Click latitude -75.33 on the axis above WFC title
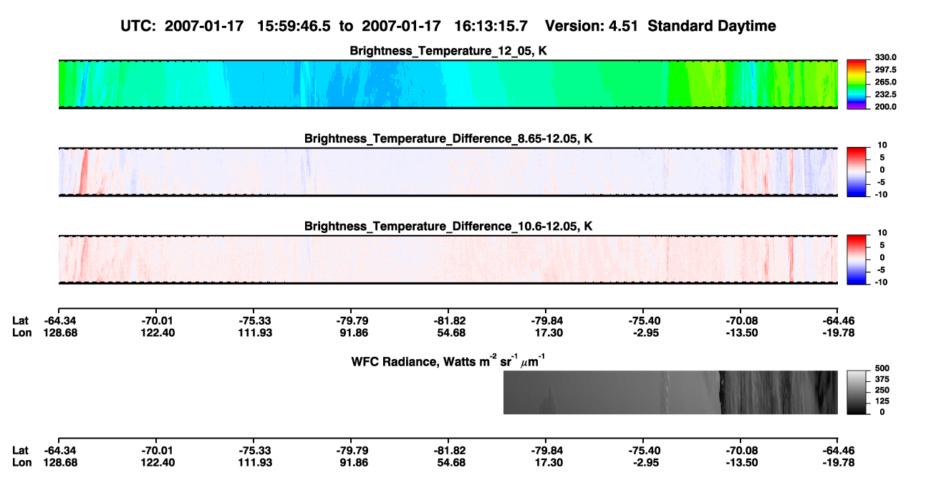 (254, 321)
